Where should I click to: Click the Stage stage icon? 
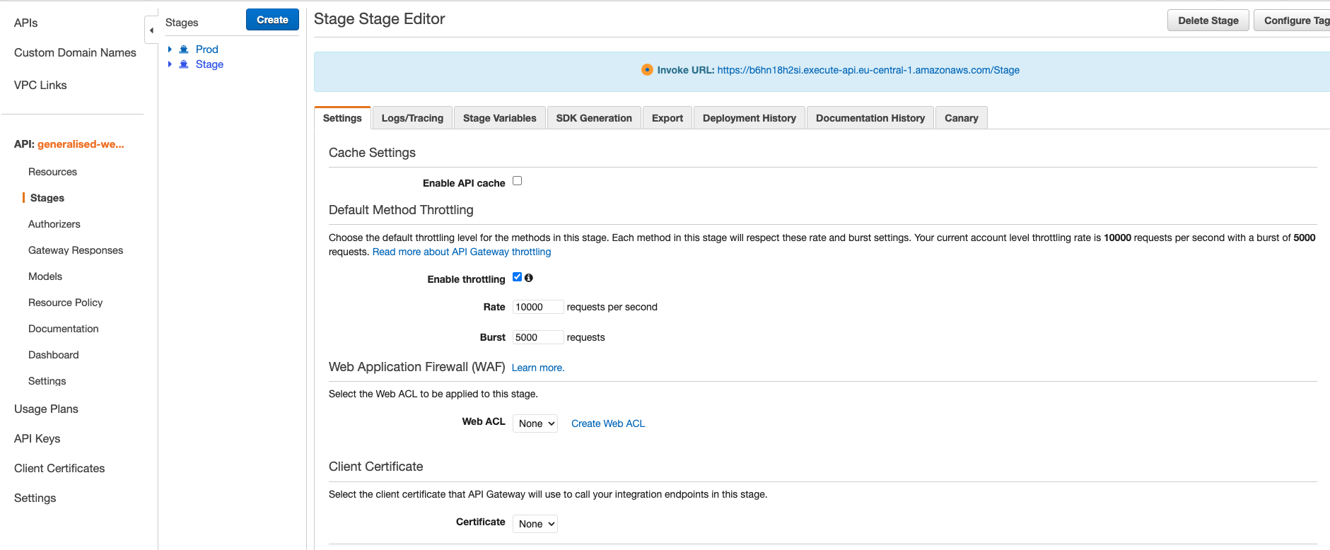pos(184,64)
